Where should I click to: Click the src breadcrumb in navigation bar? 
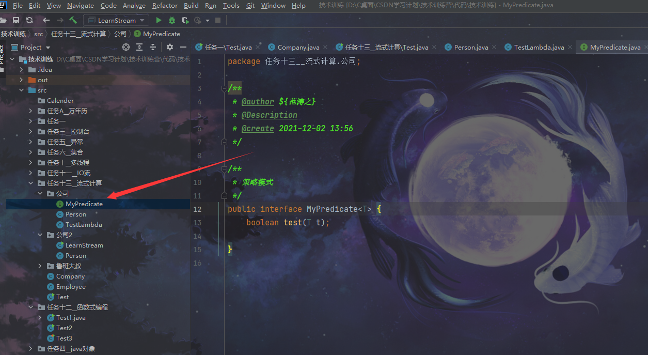[38, 34]
